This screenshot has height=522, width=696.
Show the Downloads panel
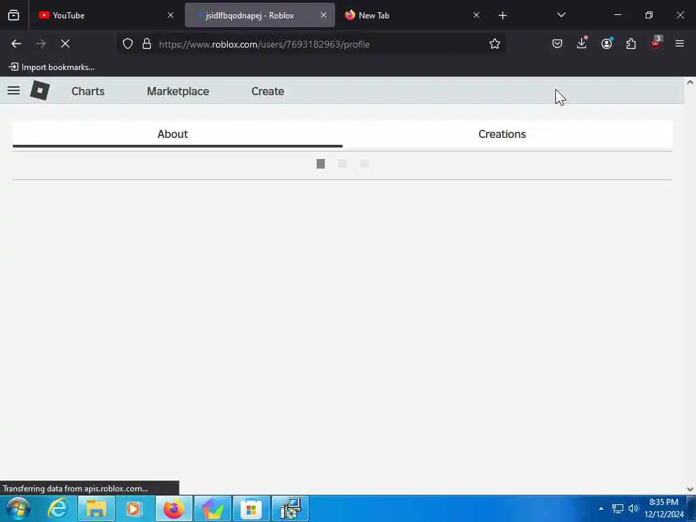point(582,43)
